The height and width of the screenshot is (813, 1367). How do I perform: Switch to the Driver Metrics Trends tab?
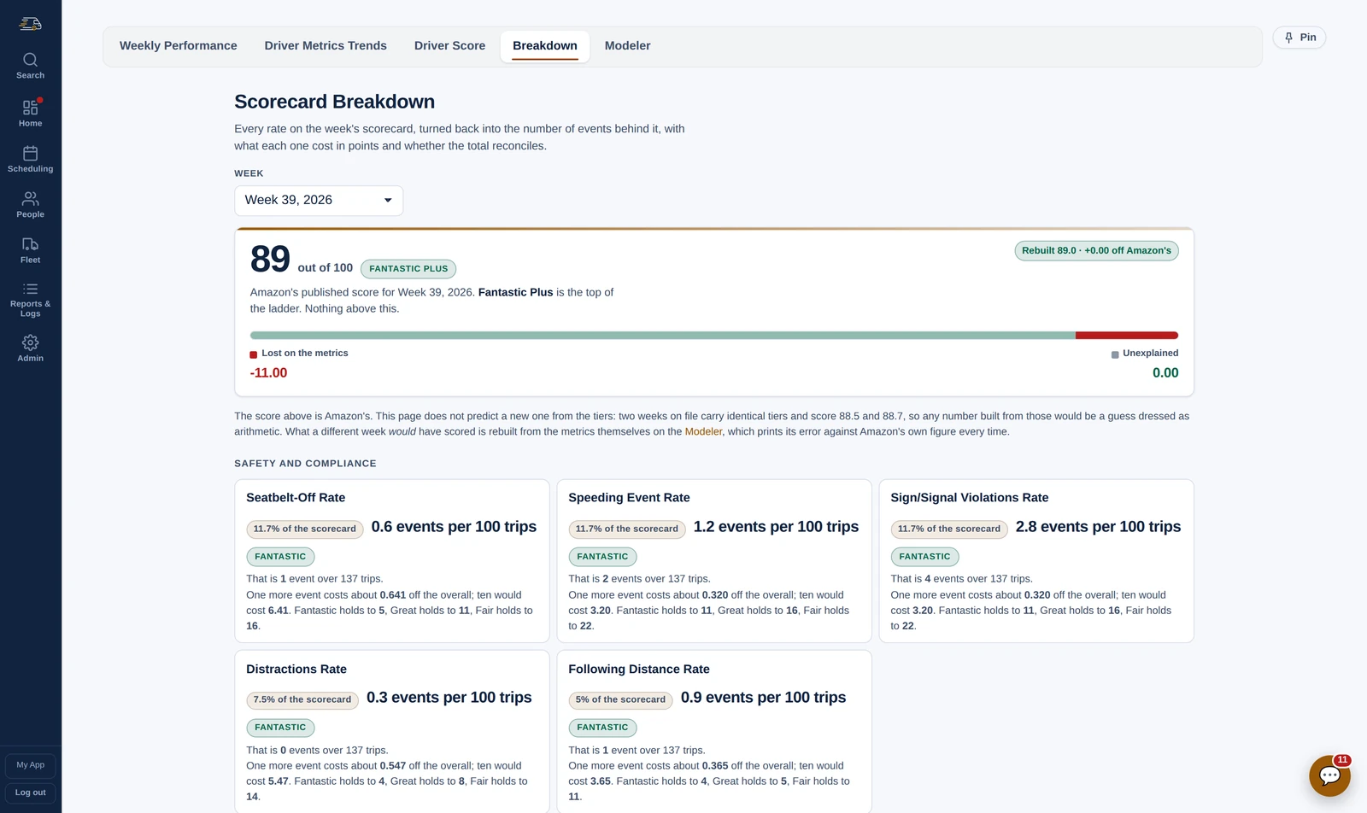click(326, 46)
